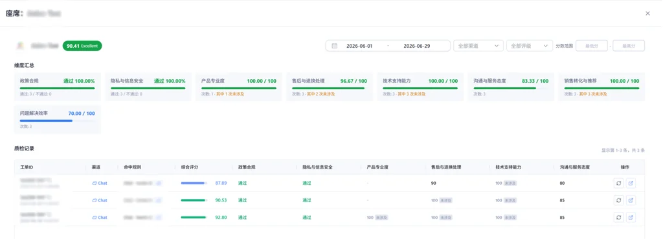Click the blue score bar beside 87.89
This screenshot has height=239, width=663.
(194, 183)
